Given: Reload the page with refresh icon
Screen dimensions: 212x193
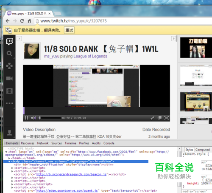Looking at the screenshot, I should [22, 21].
